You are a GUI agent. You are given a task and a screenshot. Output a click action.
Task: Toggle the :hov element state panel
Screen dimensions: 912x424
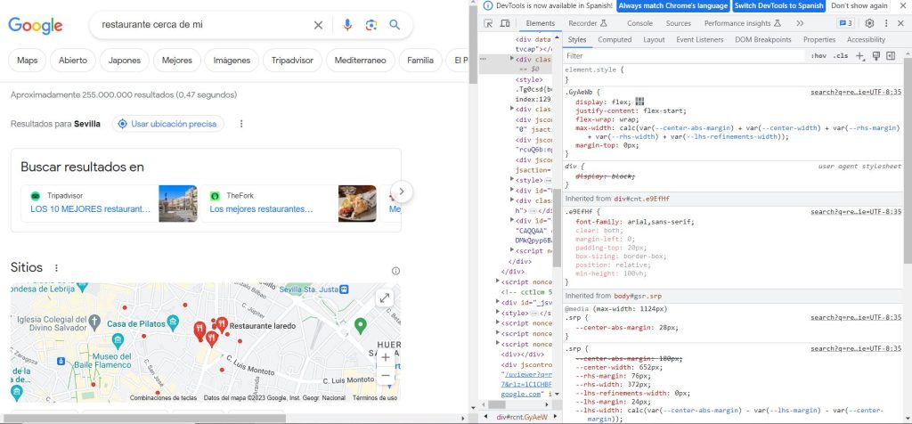pyautogui.click(x=818, y=55)
